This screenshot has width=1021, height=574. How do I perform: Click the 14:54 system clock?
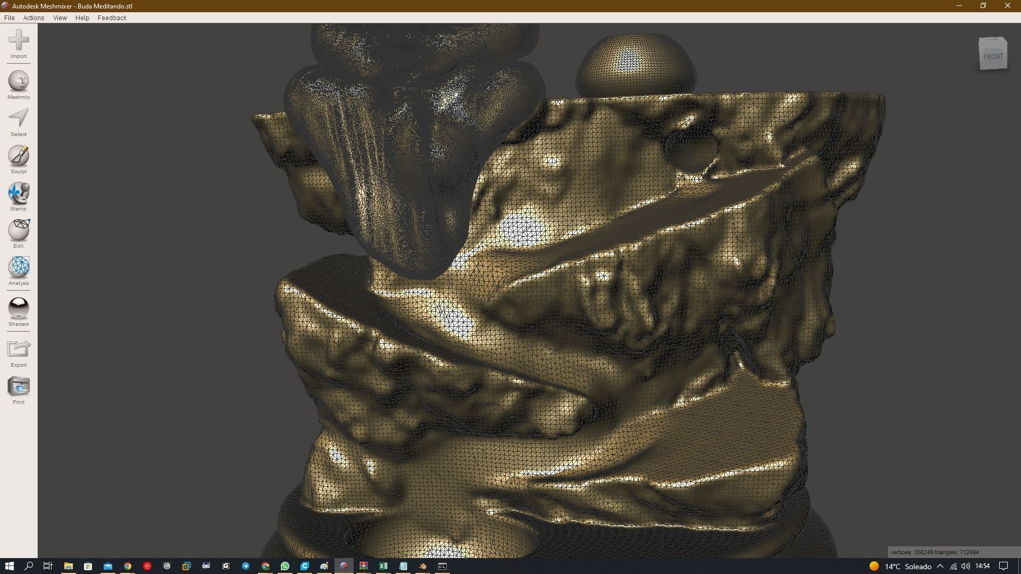[x=983, y=566]
